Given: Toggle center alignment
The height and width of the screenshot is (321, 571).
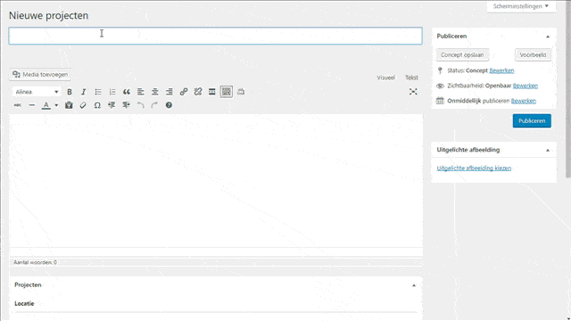Looking at the screenshot, I should pos(154,92).
